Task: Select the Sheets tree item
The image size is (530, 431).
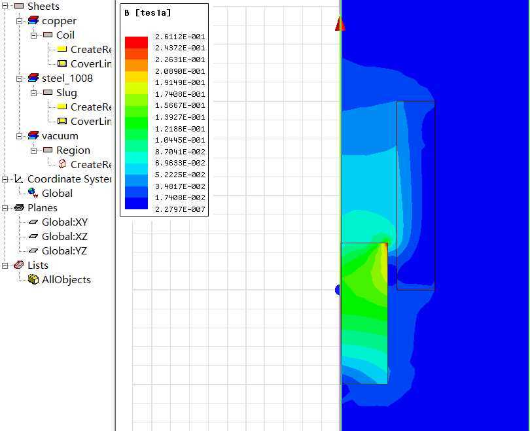Action: [x=44, y=6]
